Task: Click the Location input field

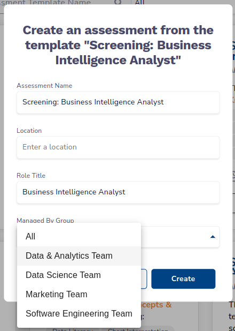Action: (118, 147)
